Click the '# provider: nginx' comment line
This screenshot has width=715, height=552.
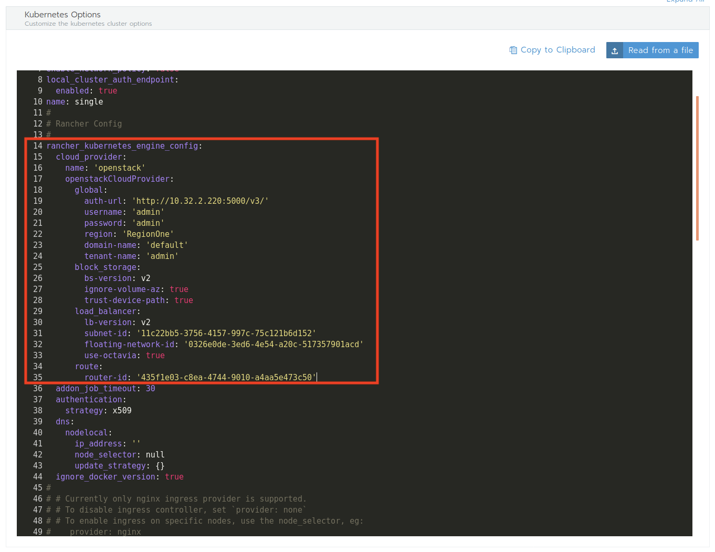click(93, 532)
